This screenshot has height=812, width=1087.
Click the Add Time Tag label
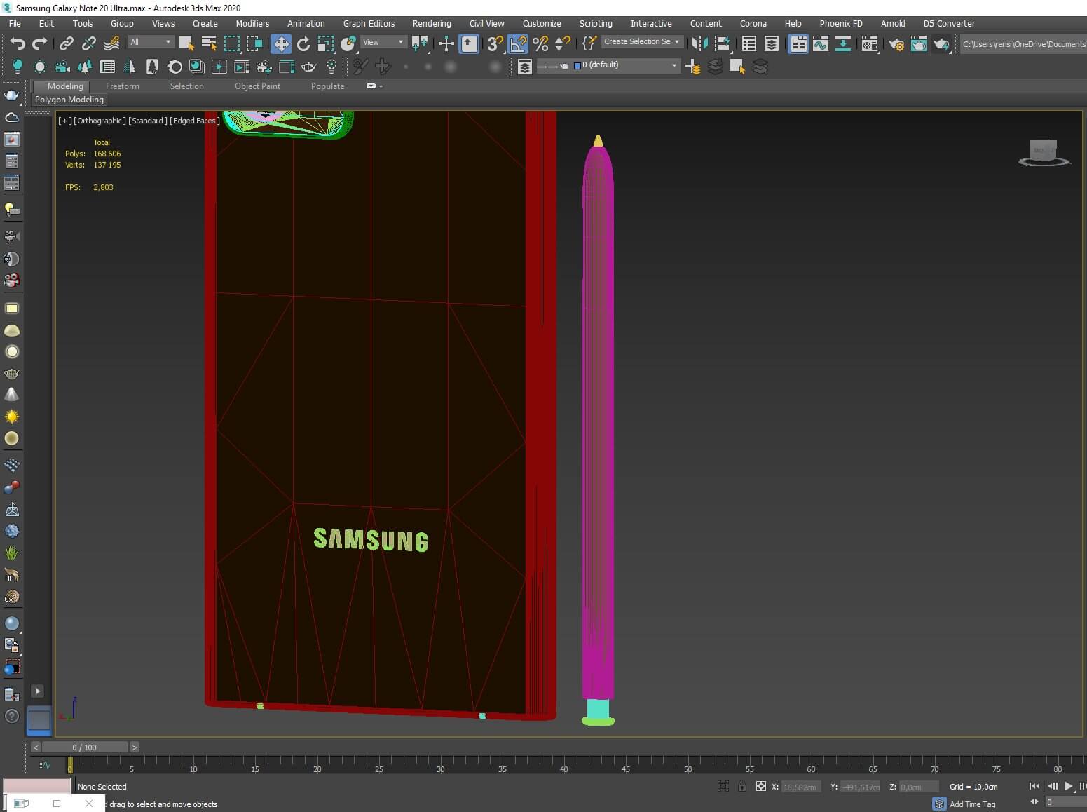[972, 804]
